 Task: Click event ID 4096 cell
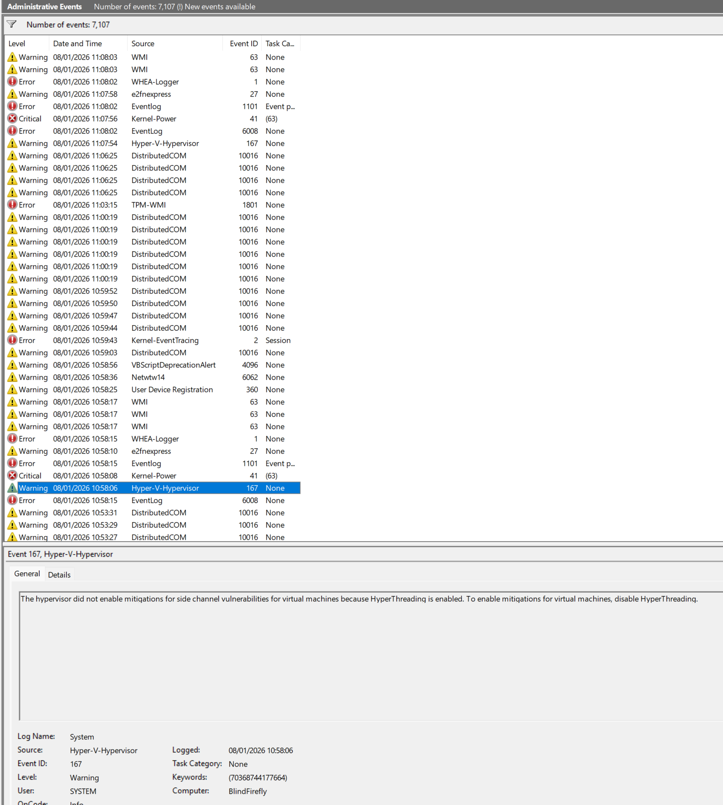click(x=250, y=365)
